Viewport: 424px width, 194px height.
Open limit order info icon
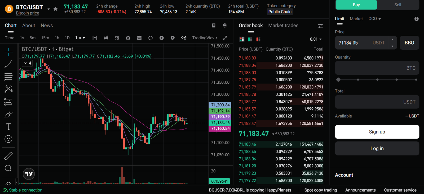coord(417,19)
